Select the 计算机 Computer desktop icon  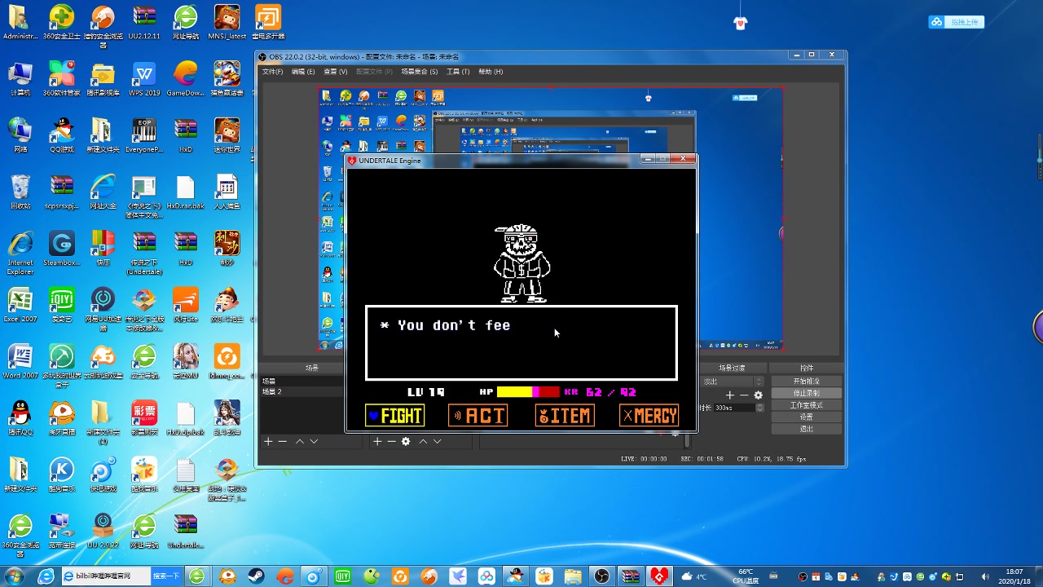[20, 79]
